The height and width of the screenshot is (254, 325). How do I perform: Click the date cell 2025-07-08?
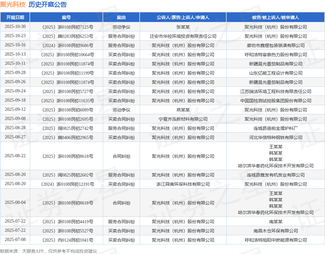tap(15, 240)
